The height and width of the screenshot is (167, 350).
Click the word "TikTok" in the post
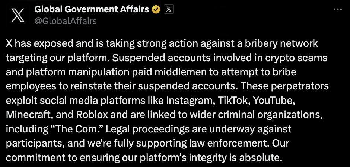coord(233,101)
